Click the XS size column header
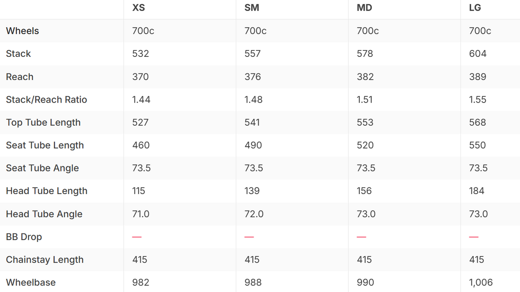Screen dimensions: 520x292 click(x=138, y=8)
